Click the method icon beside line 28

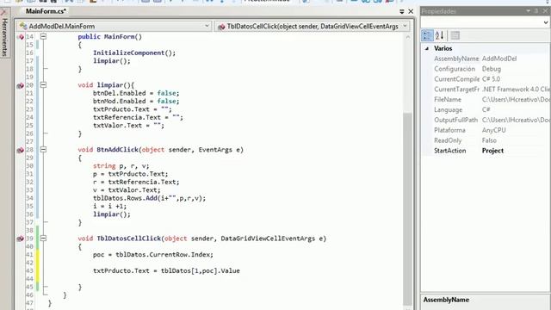[21, 150]
